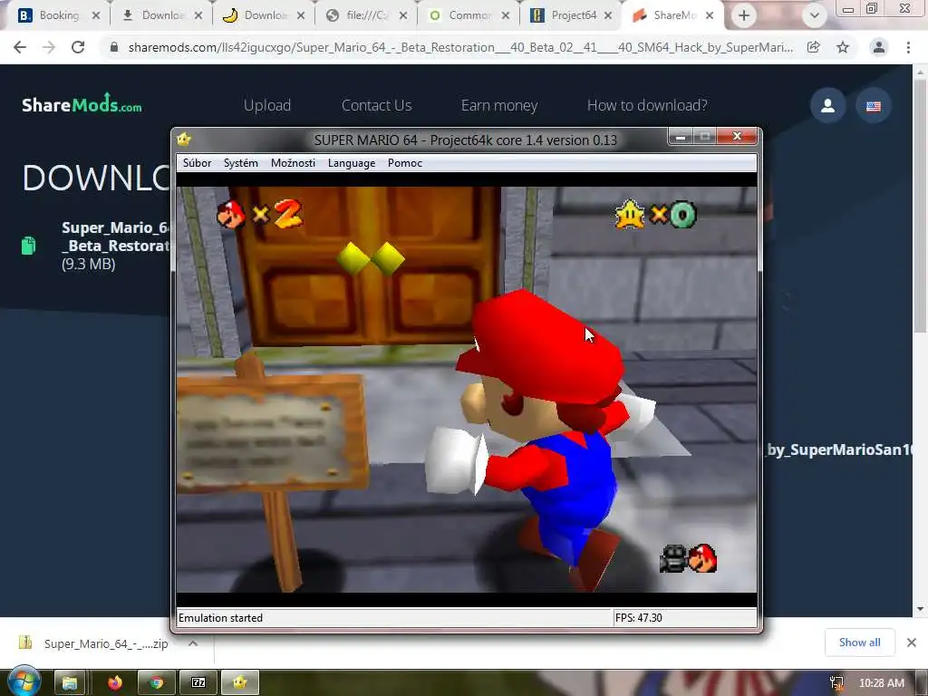Click the 'Emulation started' status text
Screen dimensions: 928x696
220,618
